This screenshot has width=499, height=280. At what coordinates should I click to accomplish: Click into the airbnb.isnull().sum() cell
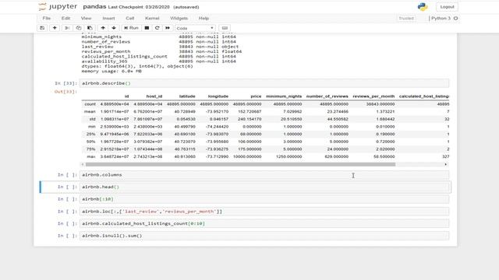(264, 236)
